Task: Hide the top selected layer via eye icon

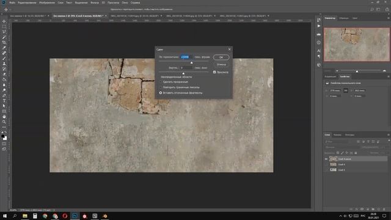Action: [x=326, y=159]
